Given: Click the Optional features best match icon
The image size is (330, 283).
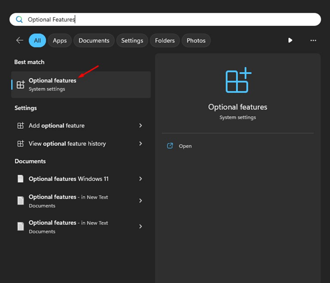Looking at the screenshot, I should coord(21,85).
